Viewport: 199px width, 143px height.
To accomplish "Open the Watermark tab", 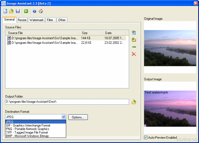I will coord(36,20).
